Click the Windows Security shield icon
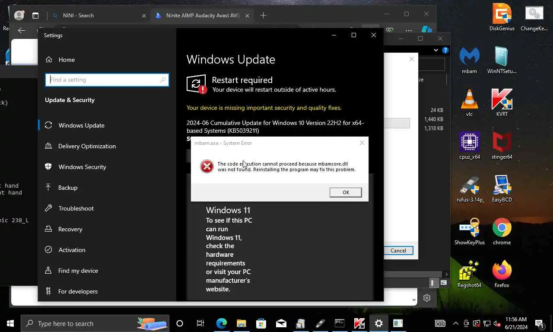This screenshot has width=553, height=332. [x=48, y=166]
